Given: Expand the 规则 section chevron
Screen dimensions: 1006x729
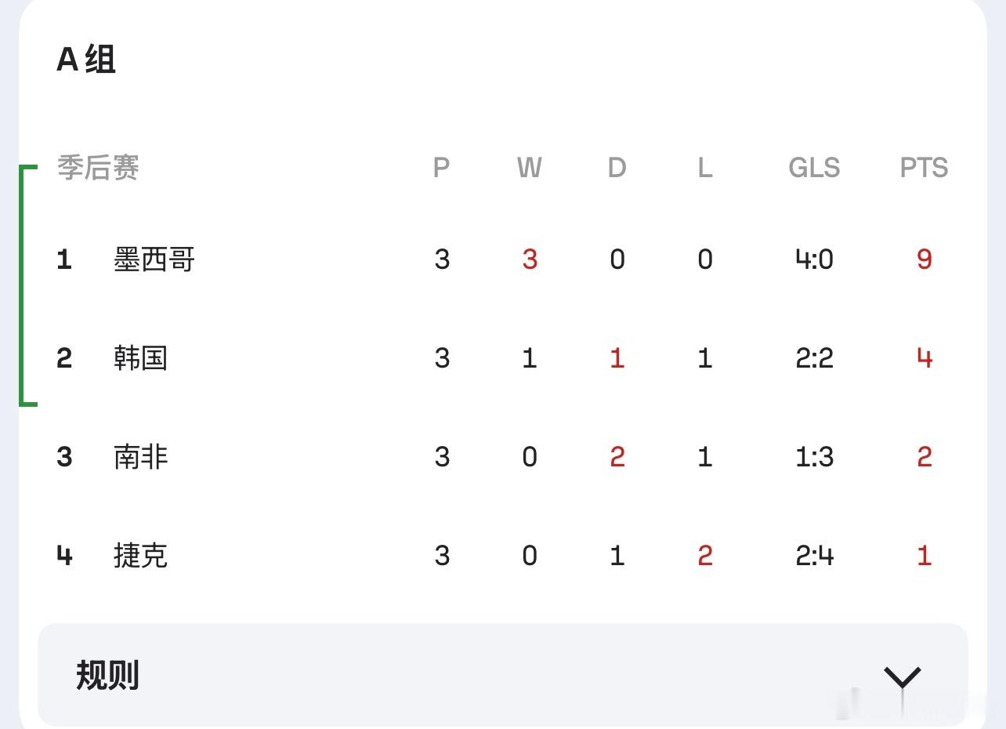Looking at the screenshot, I should [903, 676].
